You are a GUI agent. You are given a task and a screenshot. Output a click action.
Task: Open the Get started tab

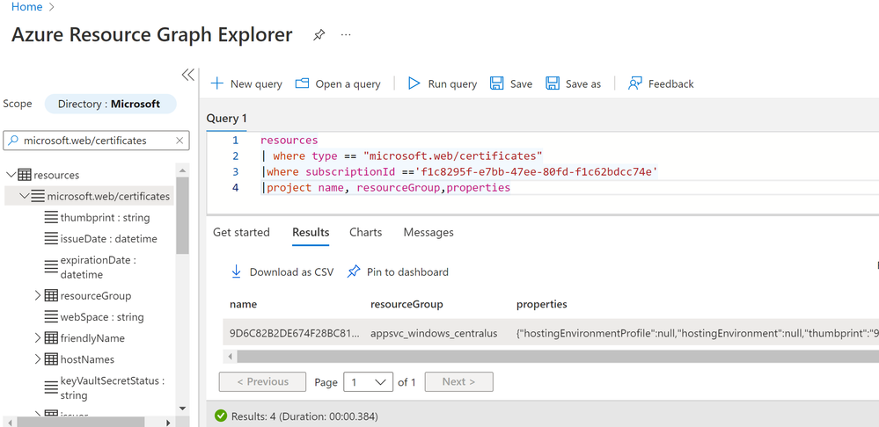click(x=241, y=232)
